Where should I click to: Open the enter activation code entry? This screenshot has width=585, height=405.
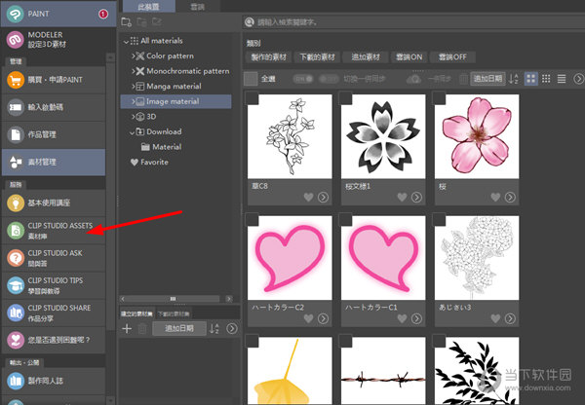pos(54,107)
